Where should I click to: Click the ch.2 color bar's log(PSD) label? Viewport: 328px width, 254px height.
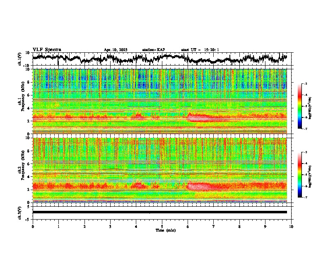[x=310, y=176]
